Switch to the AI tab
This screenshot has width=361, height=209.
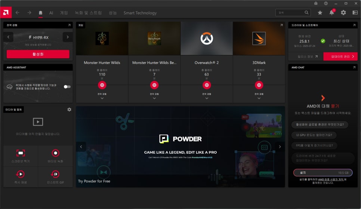click(x=51, y=13)
